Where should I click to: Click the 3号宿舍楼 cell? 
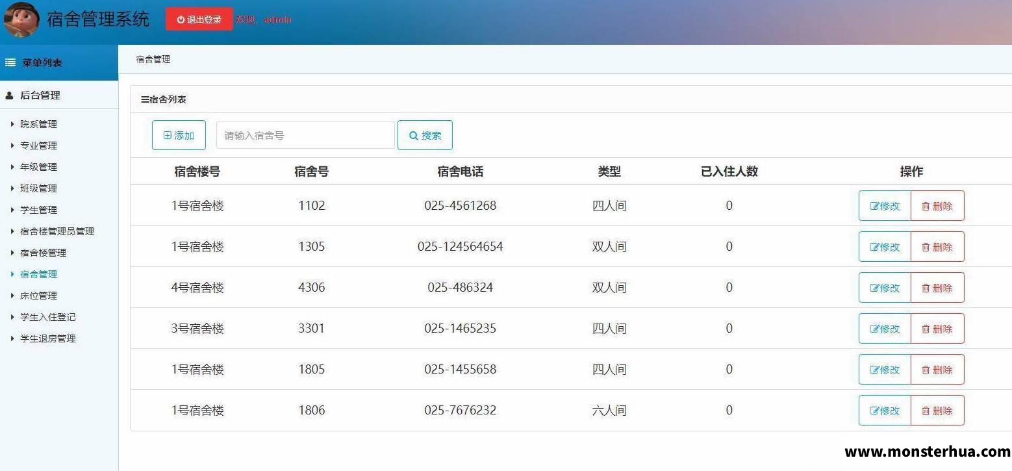click(x=197, y=329)
